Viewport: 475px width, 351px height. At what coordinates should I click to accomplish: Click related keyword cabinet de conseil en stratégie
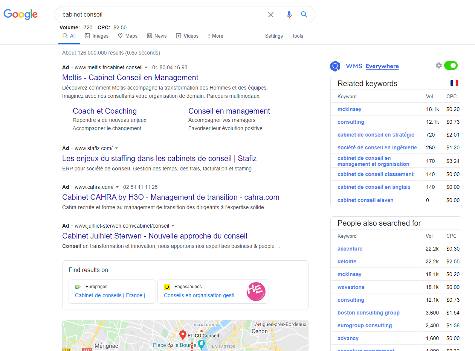[376, 135]
